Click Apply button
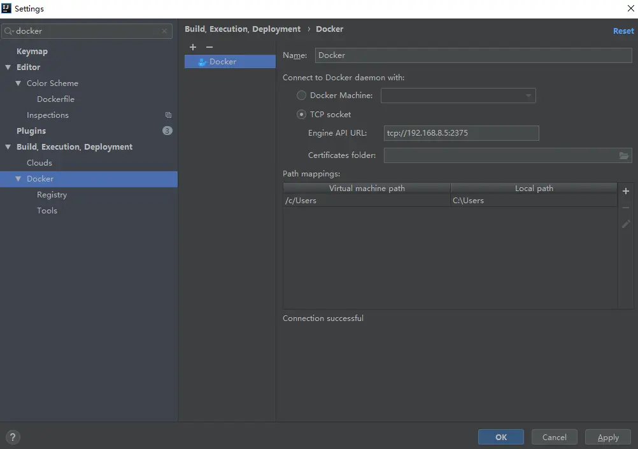 [608, 437]
